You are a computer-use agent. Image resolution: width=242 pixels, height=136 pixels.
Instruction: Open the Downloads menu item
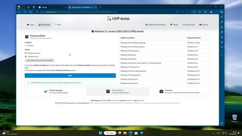pos(45,25)
